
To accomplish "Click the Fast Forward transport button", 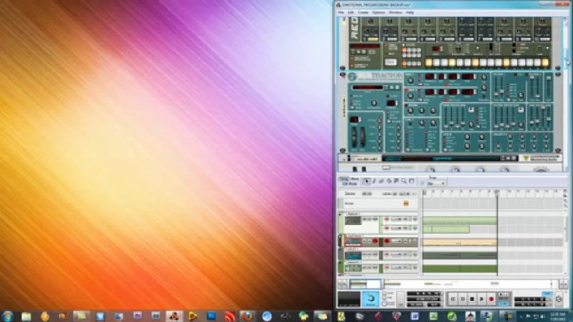I will click(463, 298).
